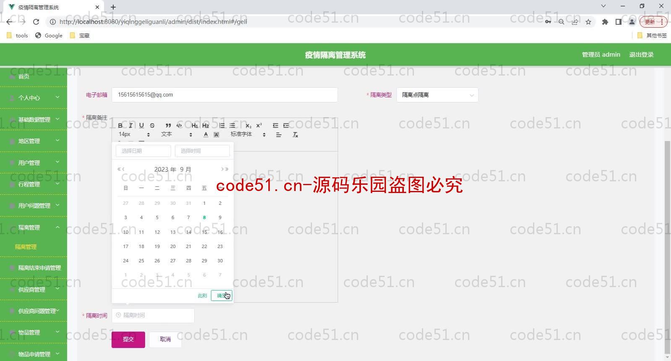Clear text formatting in the editor
671x361 pixels.
(x=295, y=135)
